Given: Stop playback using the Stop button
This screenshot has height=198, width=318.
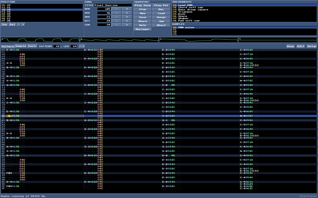Looking at the screenshot, I should 143,9.
